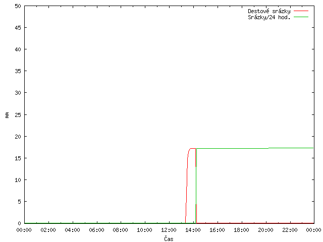Viewport: 323px width, 242px height.
Task: Click the x-axis label '16:00'
Action: point(217,230)
